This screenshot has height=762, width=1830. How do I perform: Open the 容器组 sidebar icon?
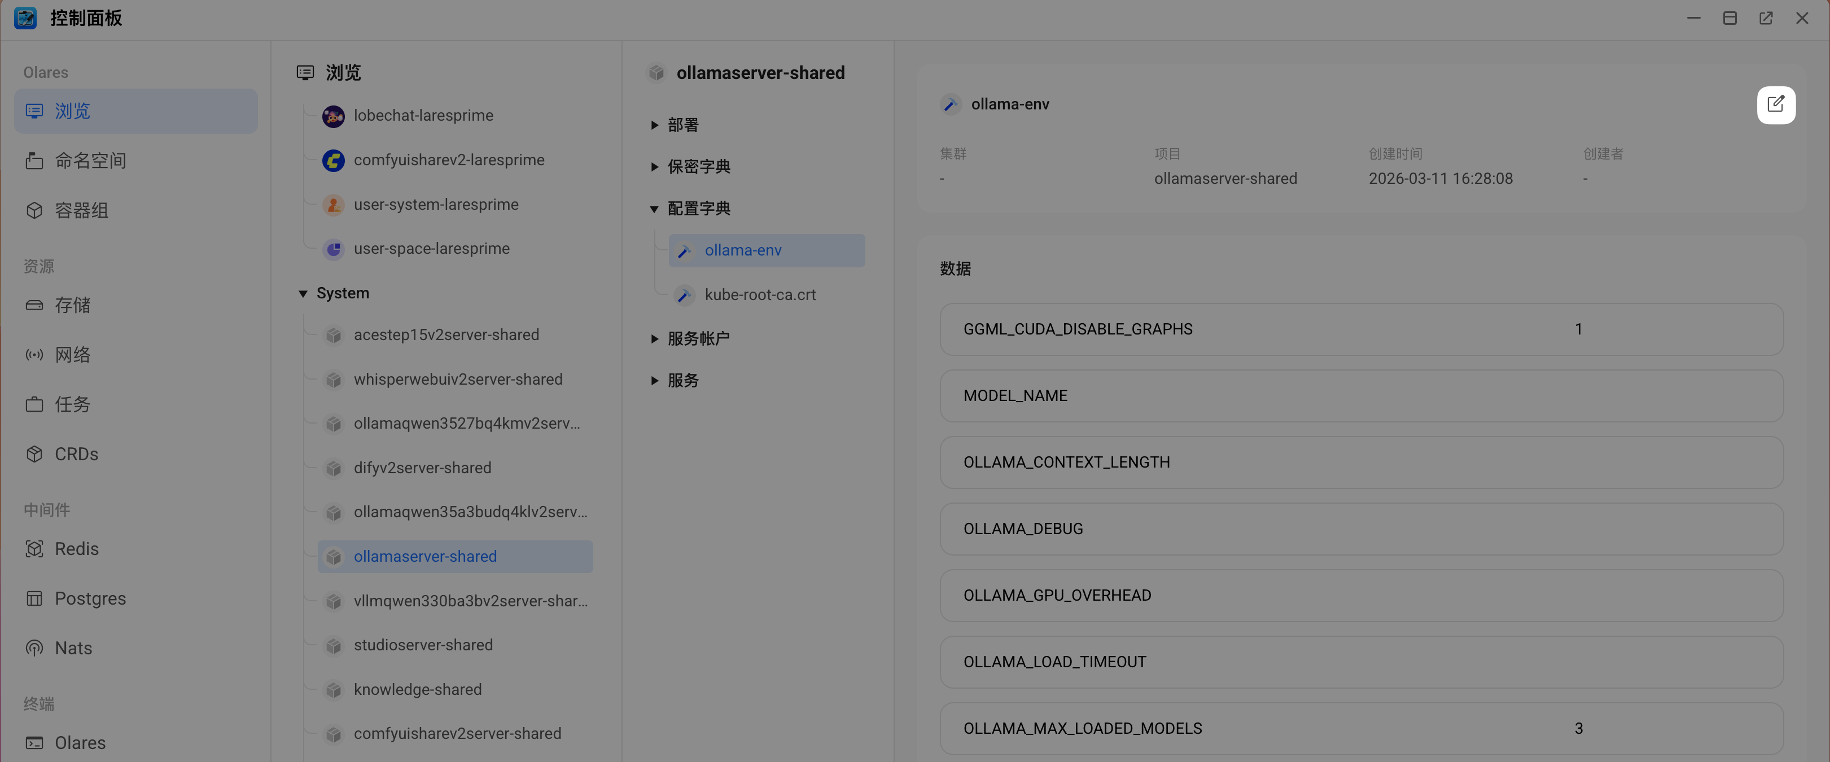click(x=35, y=210)
